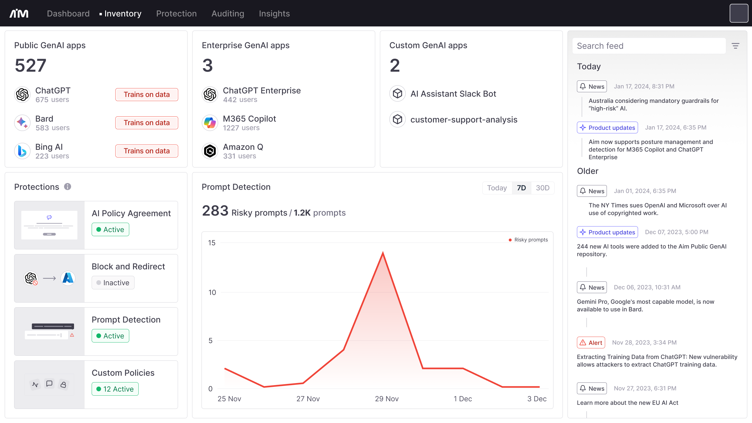Click inside the Search feed field
The height and width of the screenshot is (423, 752).
(x=649, y=46)
